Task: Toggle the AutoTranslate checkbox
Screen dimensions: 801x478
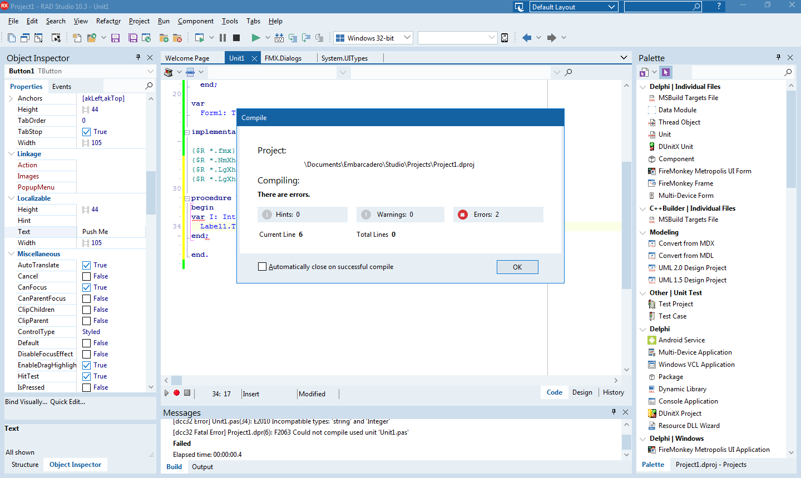Action: point(86,265)
